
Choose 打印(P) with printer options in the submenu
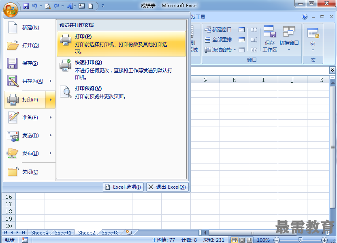click(122, 44)
